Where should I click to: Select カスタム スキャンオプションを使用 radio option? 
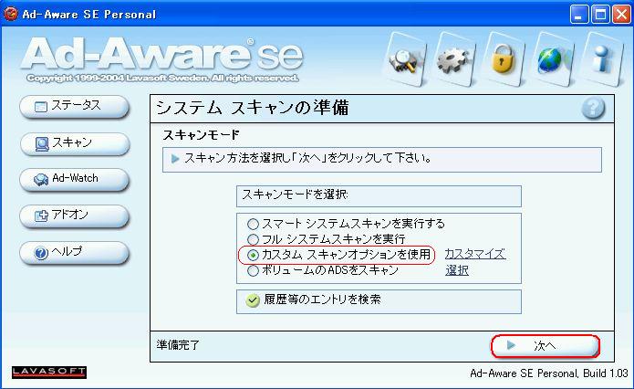pos(253,255)
